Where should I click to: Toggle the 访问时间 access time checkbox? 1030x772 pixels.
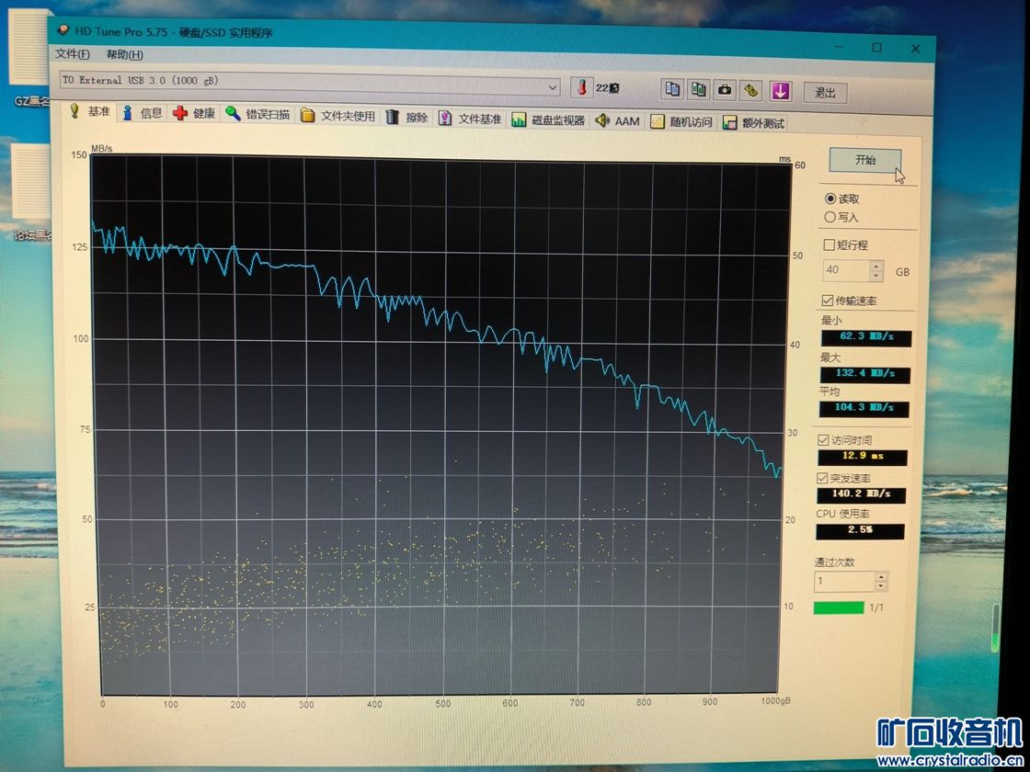pos(823,440)
